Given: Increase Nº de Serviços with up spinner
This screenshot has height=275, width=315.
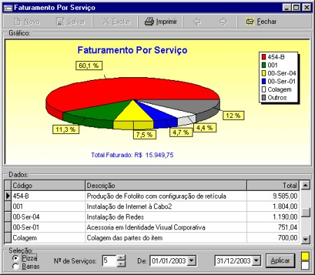Looking at the screenshot, I should click(121, 258).
